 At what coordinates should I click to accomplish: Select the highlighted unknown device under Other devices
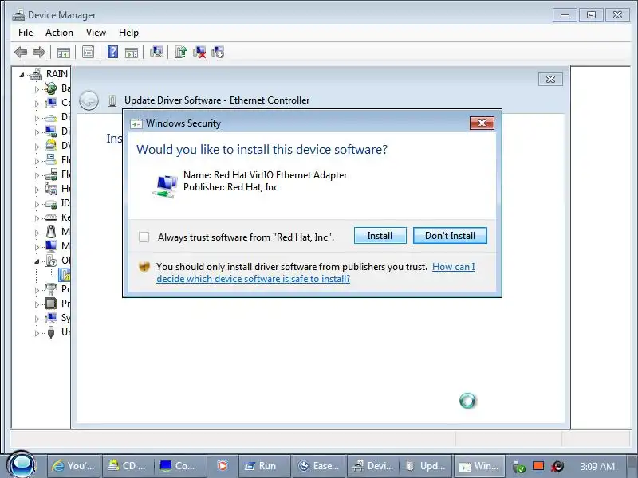(65, 275)
